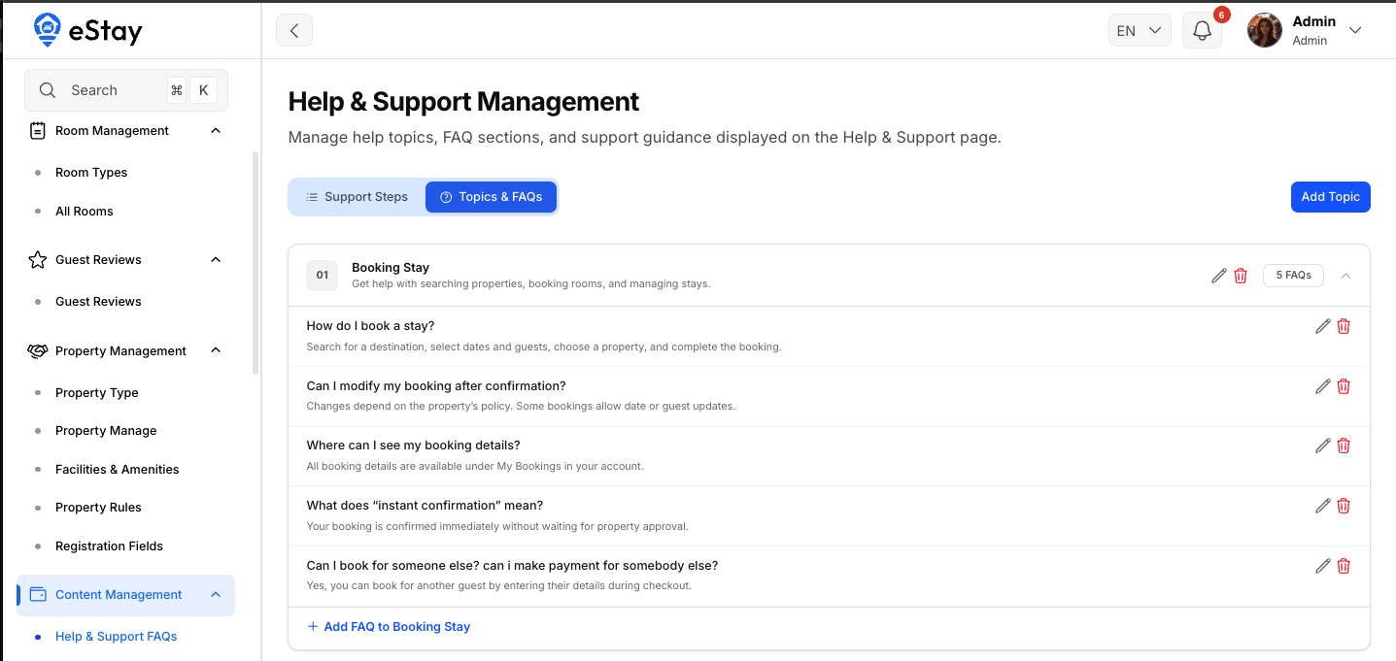The image size is (1396, 661).
Task: Click the back arrow button
Action: (294, 30)
